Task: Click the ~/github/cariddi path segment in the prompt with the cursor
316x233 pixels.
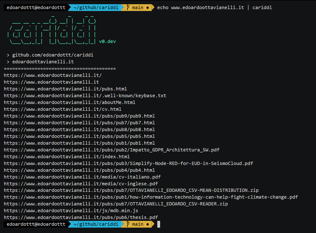Action: pyautogui.click(x=96, y=224)
